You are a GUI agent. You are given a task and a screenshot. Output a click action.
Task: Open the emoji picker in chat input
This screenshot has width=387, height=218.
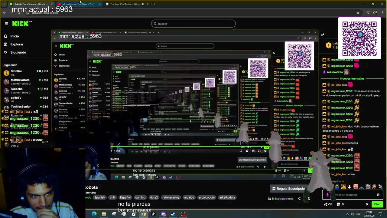[x=378, y=195]
